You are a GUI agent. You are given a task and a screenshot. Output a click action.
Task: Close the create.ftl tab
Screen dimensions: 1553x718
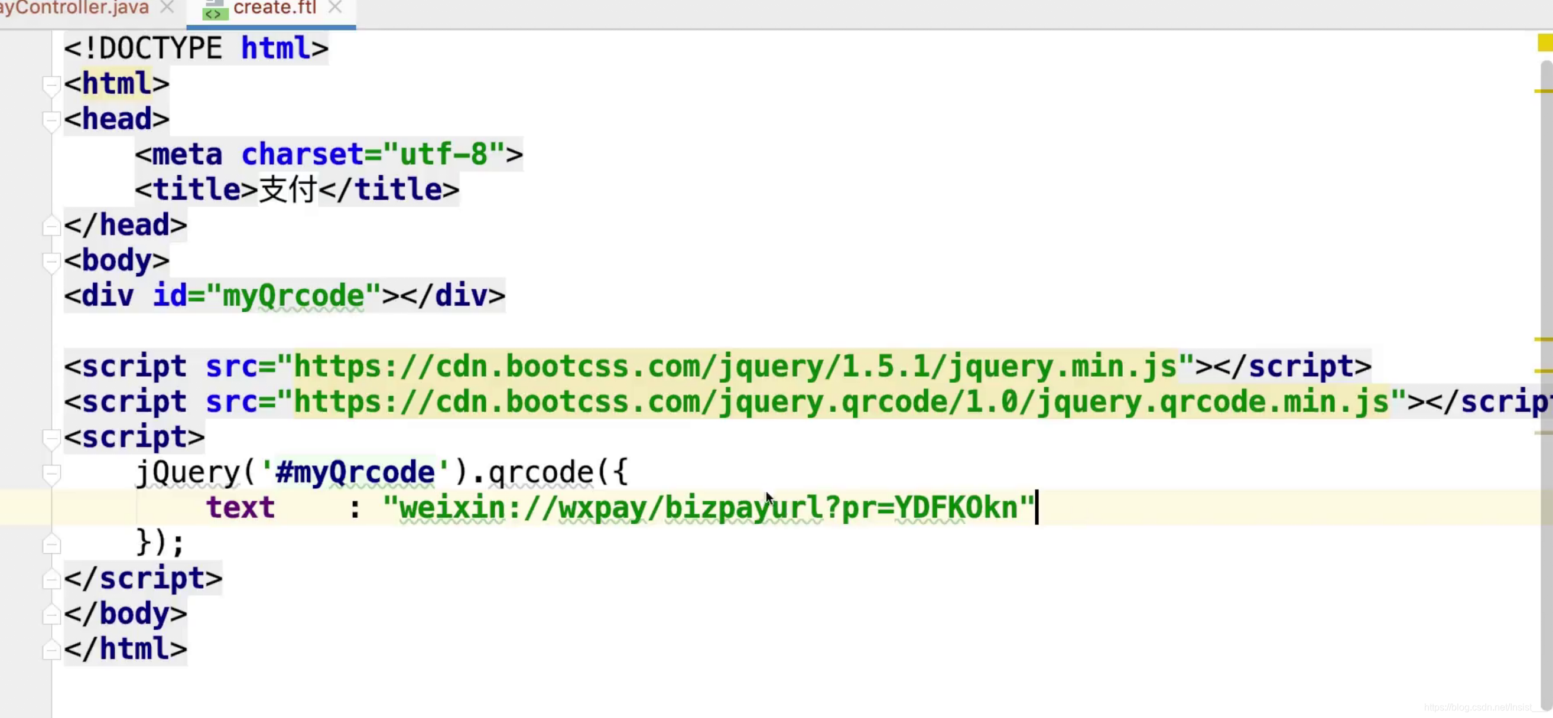tap(335, 7)
